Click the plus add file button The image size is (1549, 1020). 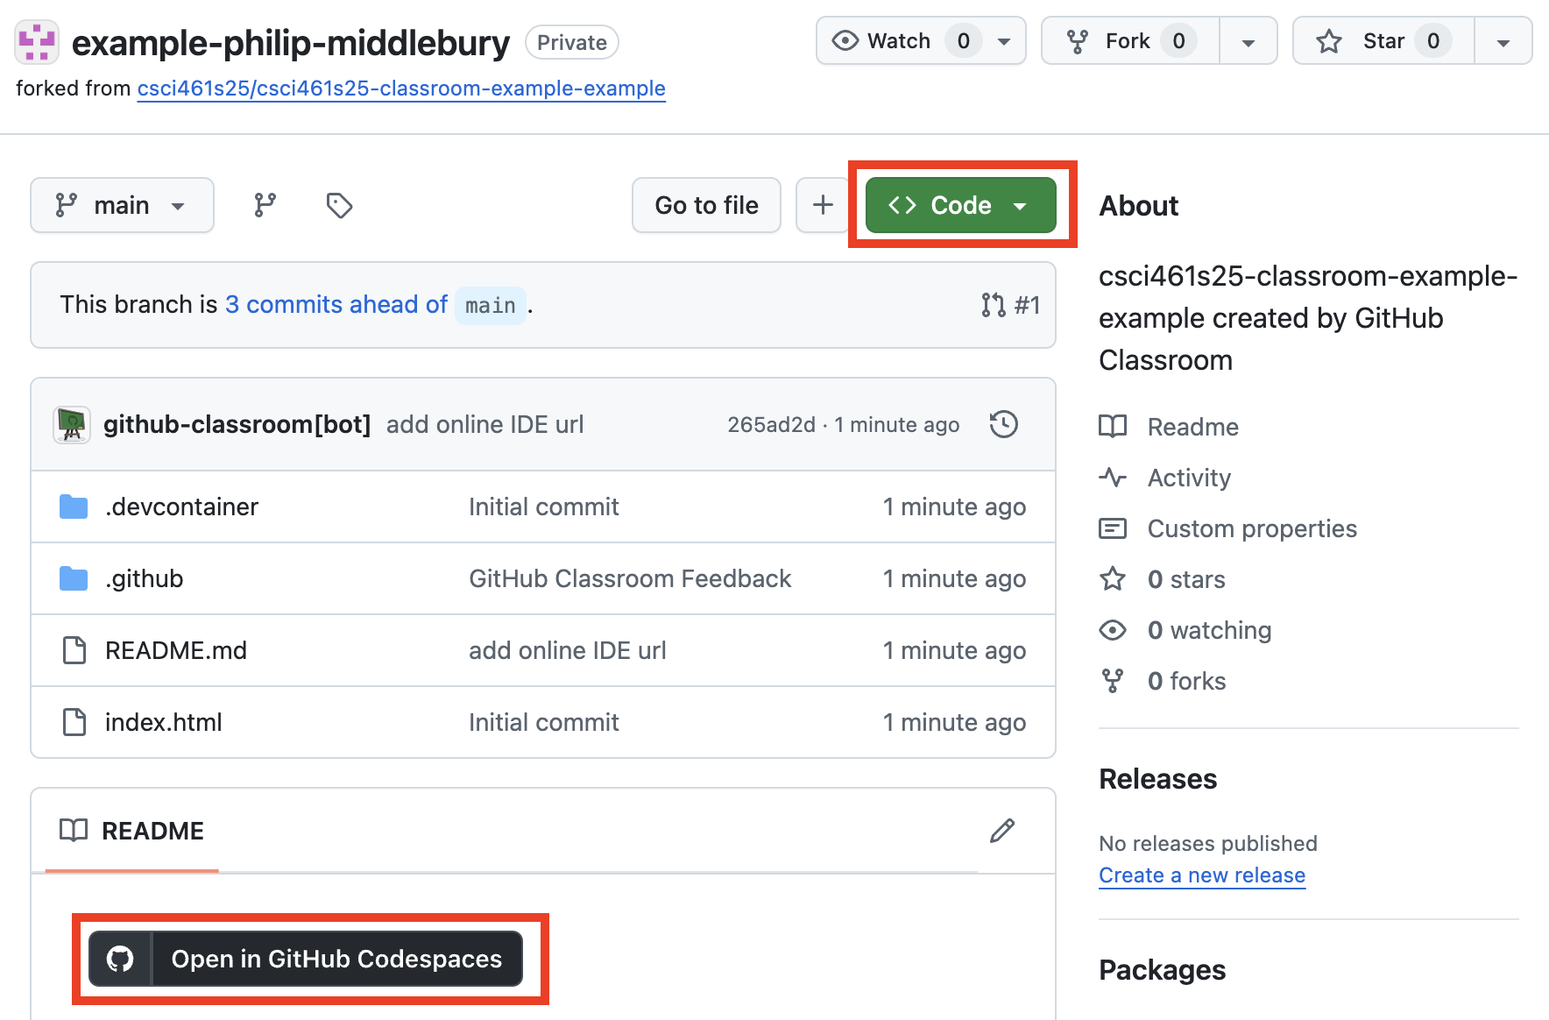(x=822, y=205)
